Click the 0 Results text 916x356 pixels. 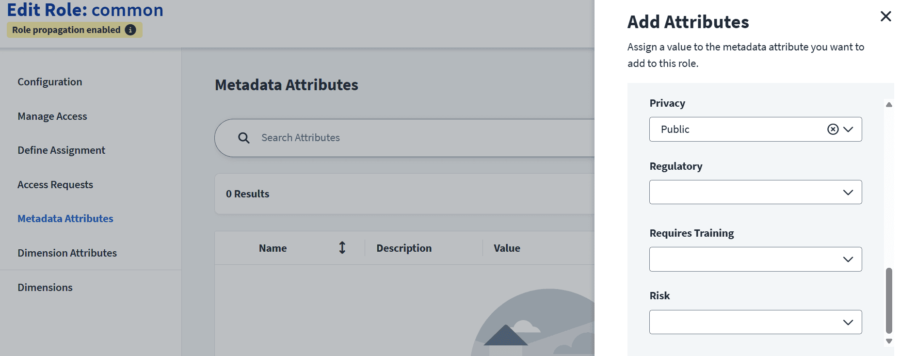[x=247, y=194]
